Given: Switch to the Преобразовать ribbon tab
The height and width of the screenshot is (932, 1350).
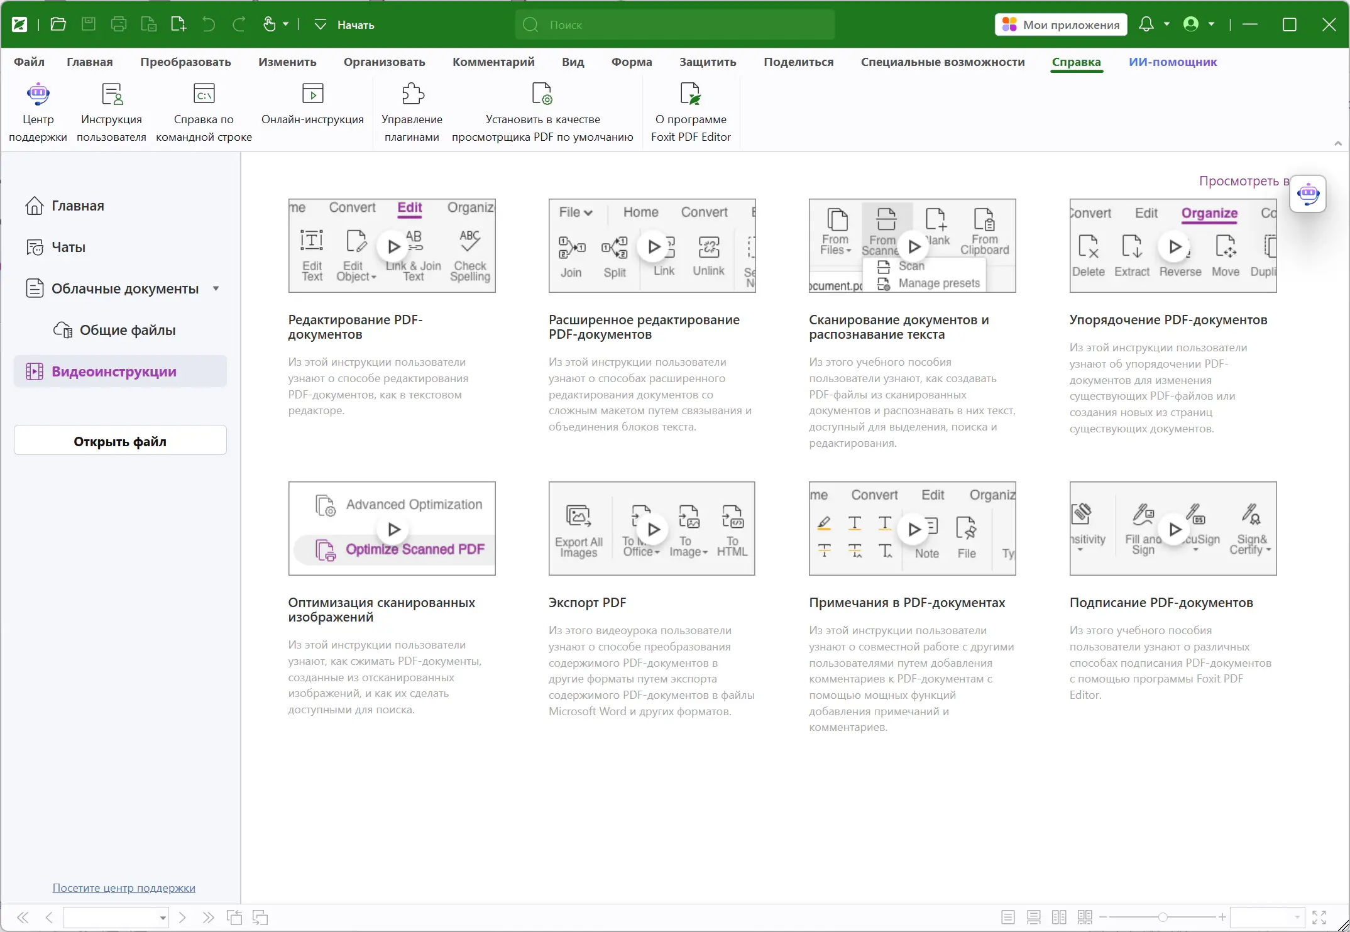Looking at the screenshot, I should pos(185,62).
